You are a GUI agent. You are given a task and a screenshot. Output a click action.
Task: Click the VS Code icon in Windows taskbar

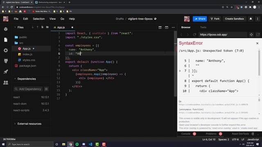(90, 144)
